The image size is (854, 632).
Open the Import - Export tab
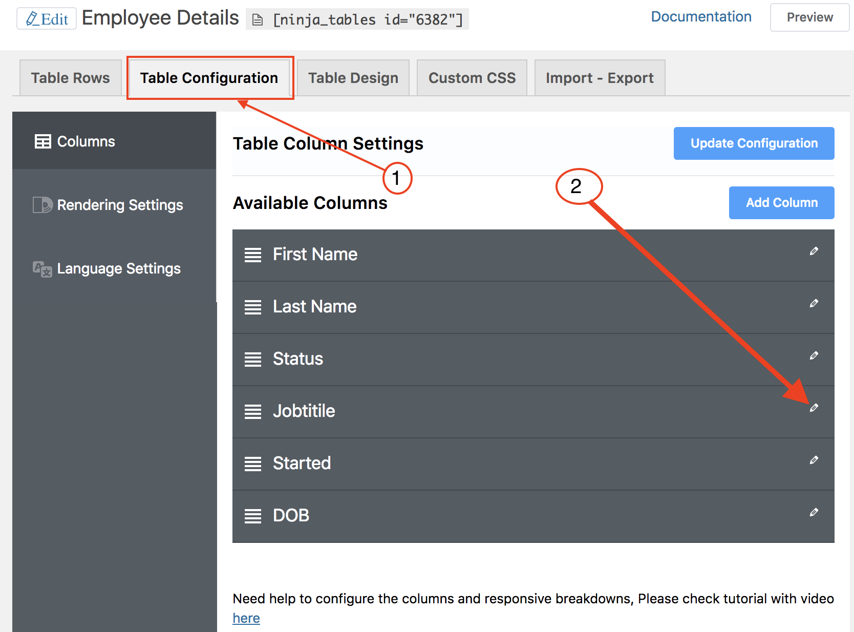pos(599,77)
